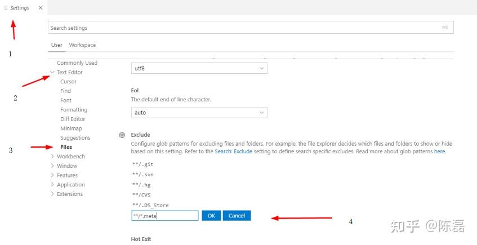Close the Settings tab
Screen dimensions: 477x245
pos(41,8)
